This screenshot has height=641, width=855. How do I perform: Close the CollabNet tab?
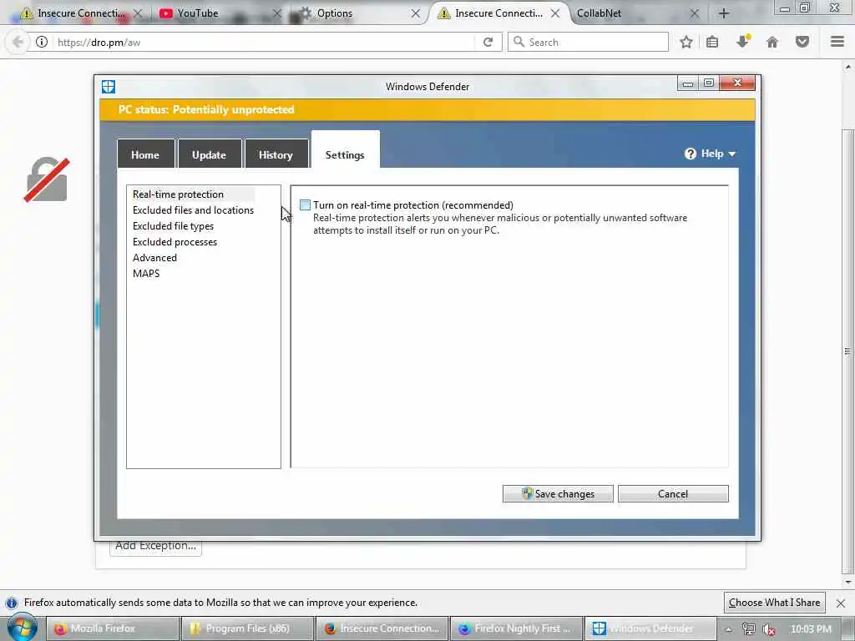pos(694,13)
